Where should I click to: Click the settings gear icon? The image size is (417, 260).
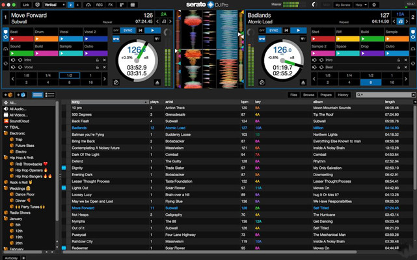374,5
